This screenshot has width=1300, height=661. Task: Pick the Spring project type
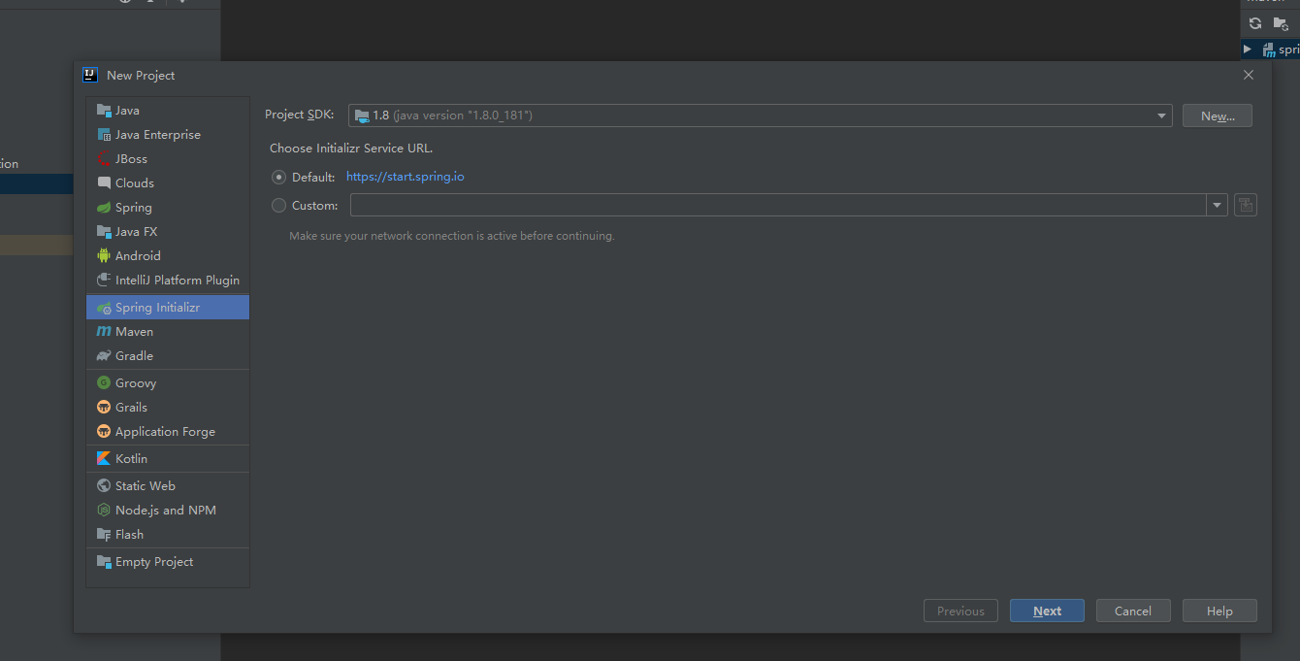[167, 208]
